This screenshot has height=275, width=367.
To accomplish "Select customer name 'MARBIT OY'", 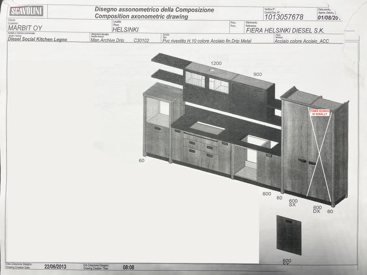I will coord(25,28).
